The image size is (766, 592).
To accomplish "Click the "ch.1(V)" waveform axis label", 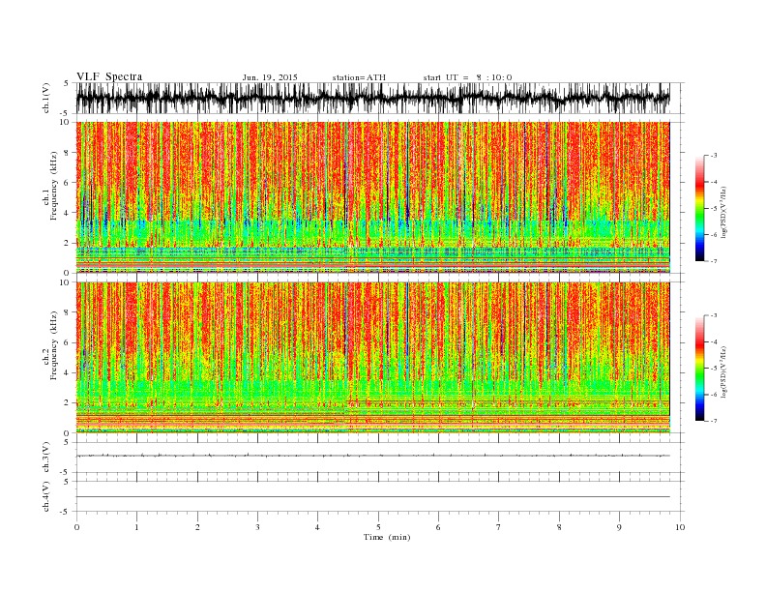I will click(45, 98).
